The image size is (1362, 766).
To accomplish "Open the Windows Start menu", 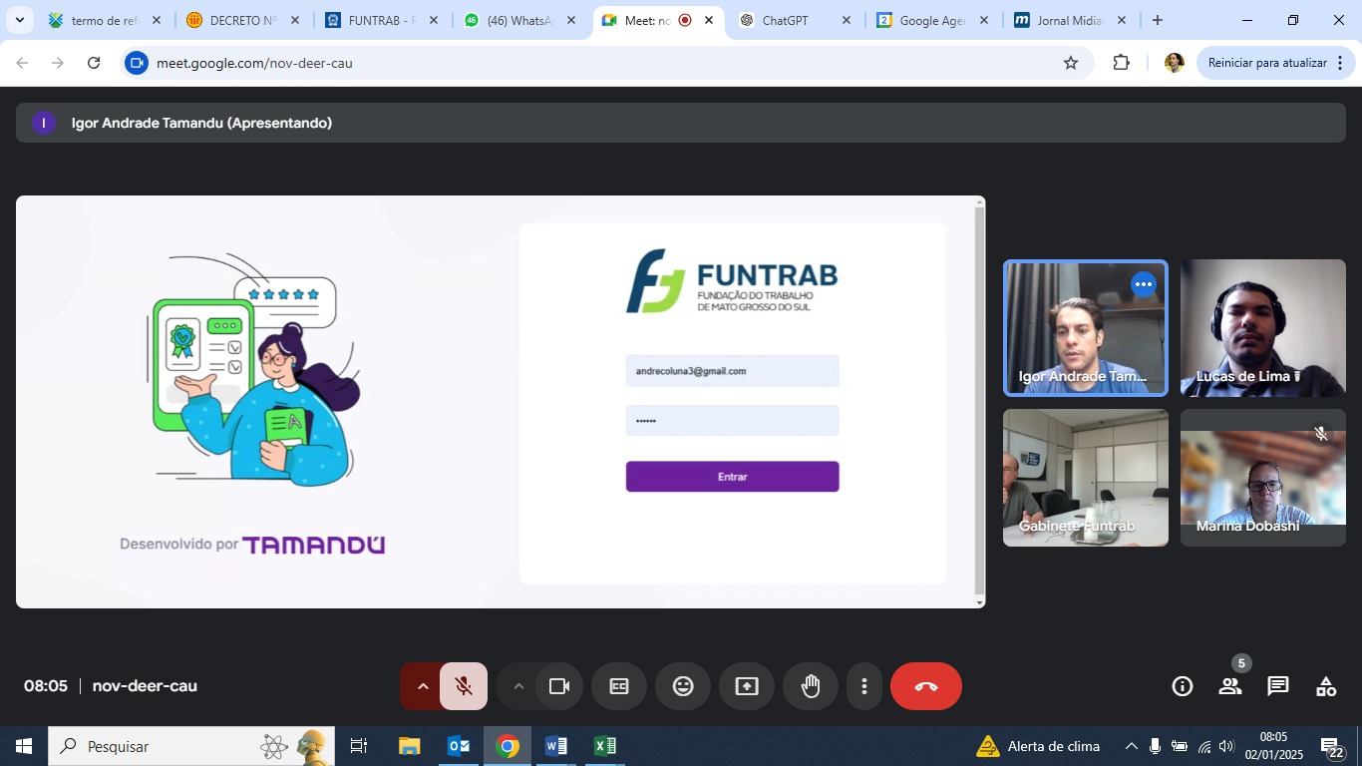I will 24,746.
